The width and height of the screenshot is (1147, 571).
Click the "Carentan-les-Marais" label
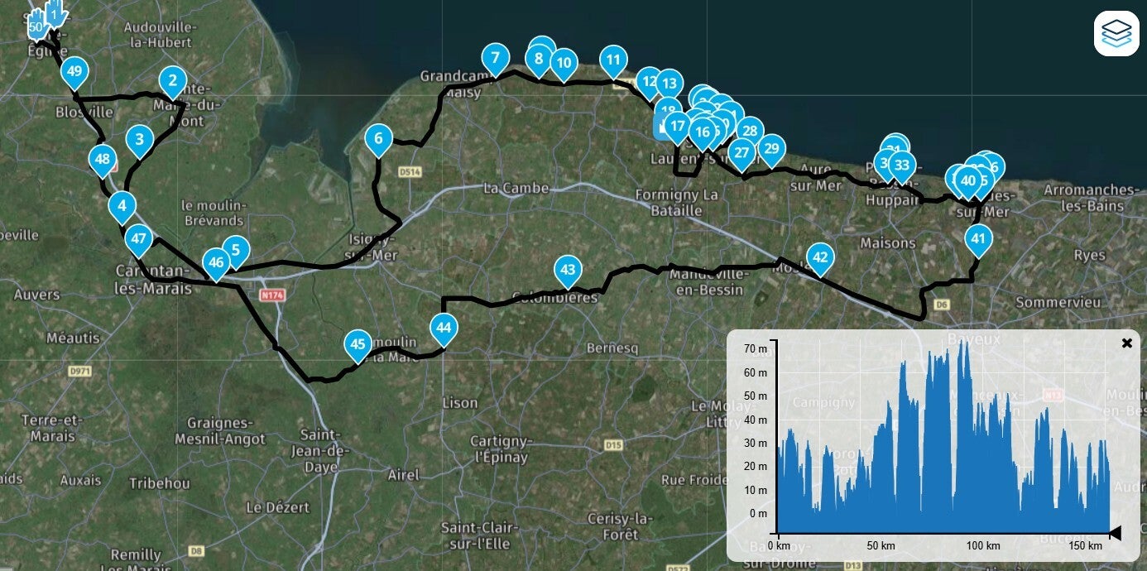(x=153, y=278)
